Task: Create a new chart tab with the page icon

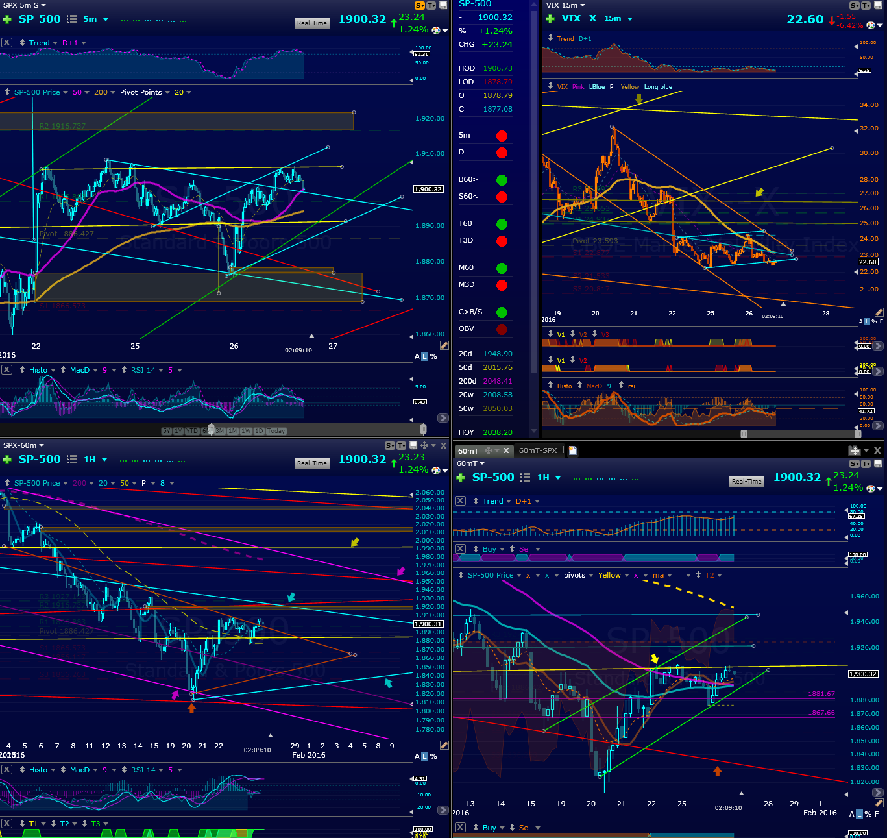Action: pyautogui.click(x=573, y=450)
